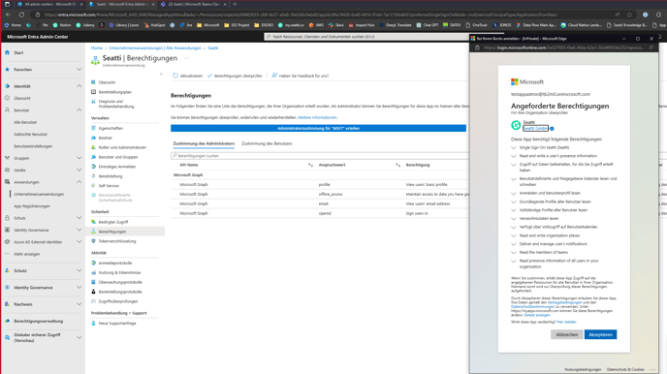Expand Read the members of teams permission

coord(514,253)
